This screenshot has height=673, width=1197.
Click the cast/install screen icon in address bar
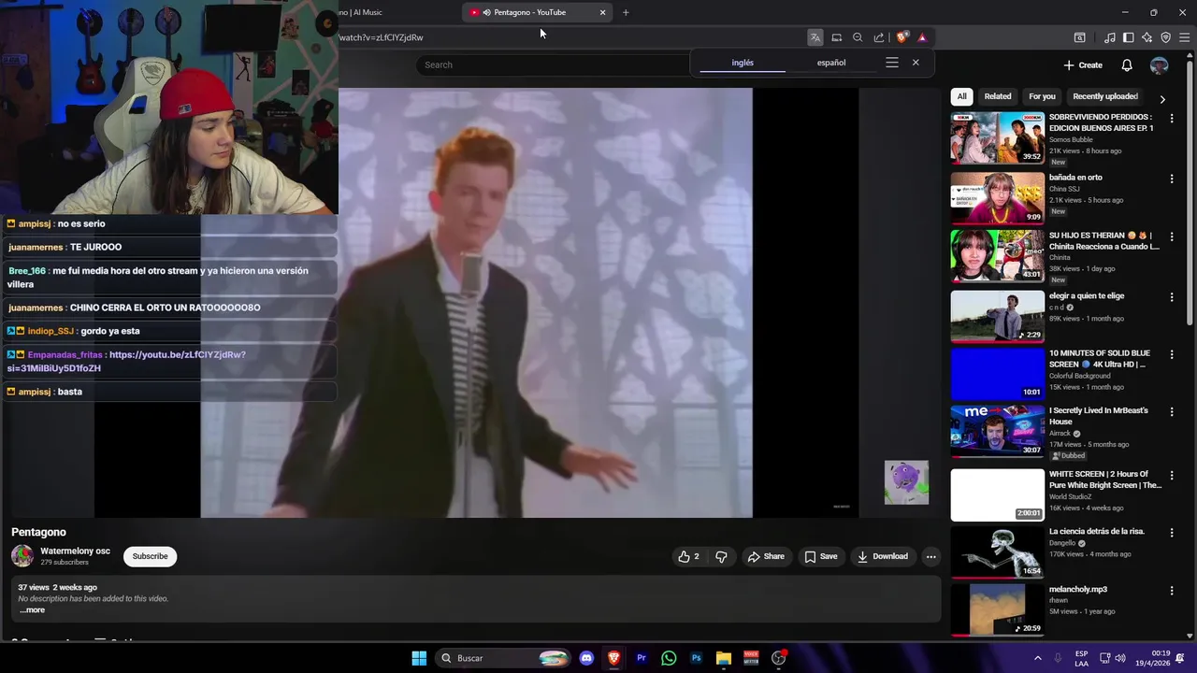[837, 37]
